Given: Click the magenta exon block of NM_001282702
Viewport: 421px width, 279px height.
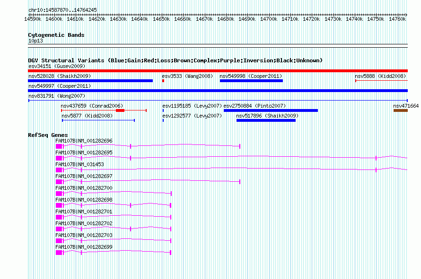Looking at the screenshot, I should pyautogui.click(x=59, y=229).
